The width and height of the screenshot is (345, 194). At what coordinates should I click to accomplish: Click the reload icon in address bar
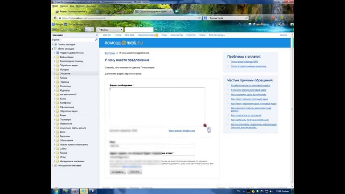click(200, 18)
